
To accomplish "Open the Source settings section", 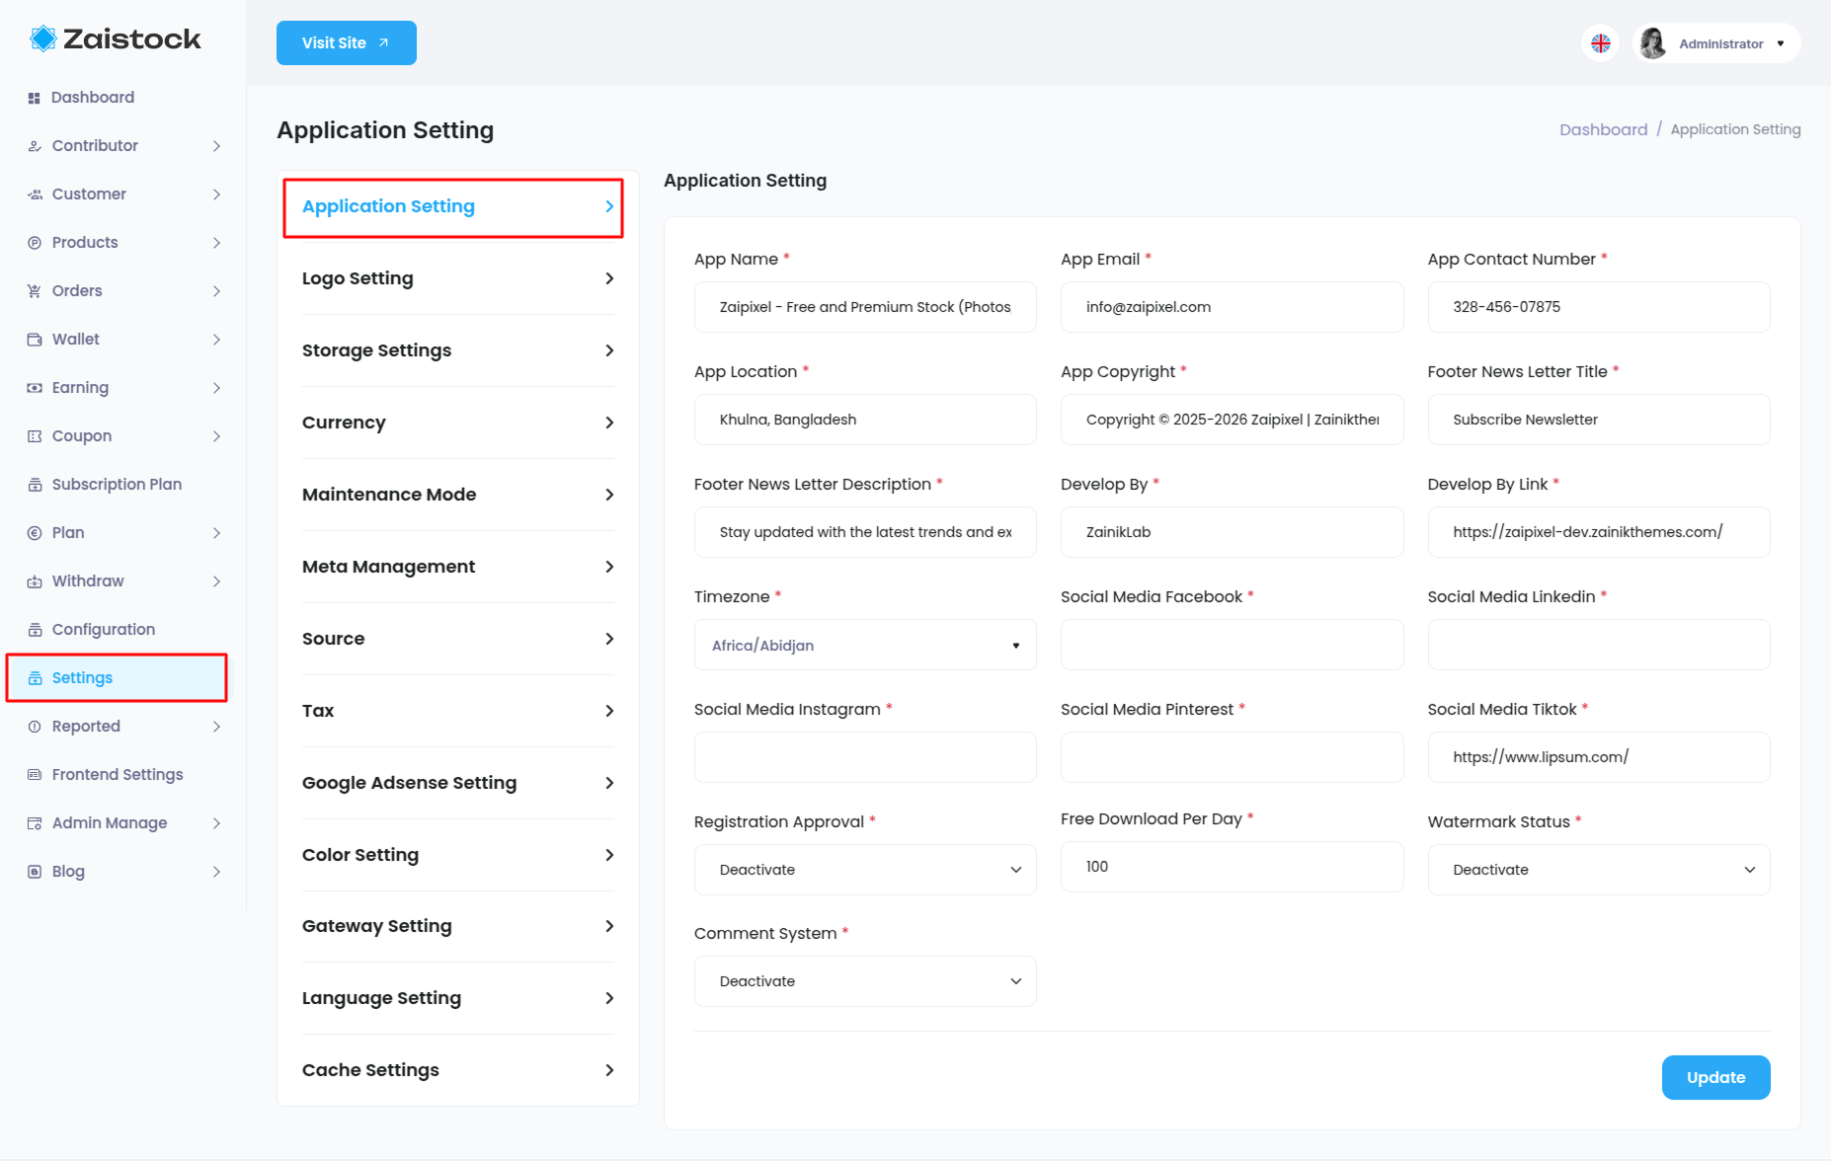I will [458, 639].
